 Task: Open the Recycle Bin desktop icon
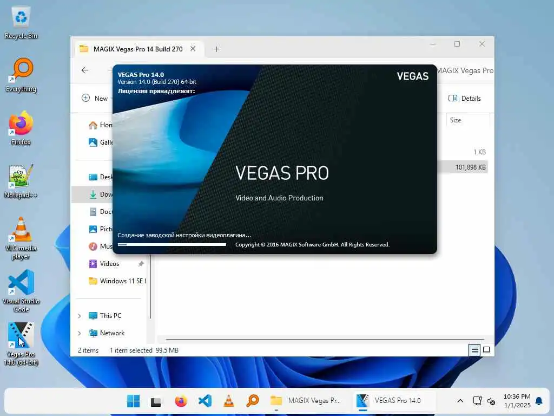pyautogui.click(x=21, y=22)
